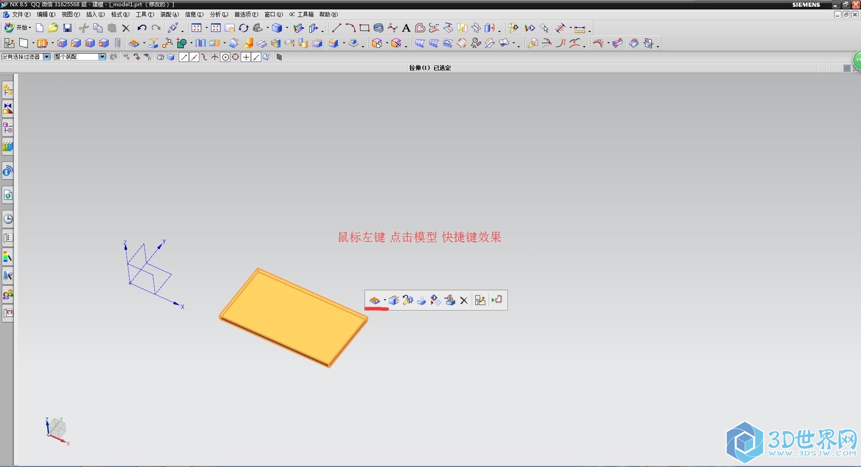The height and width of the screenshot is (467, 861).
Task: Click the Extrude feature icon
Action: click(43, 43)
